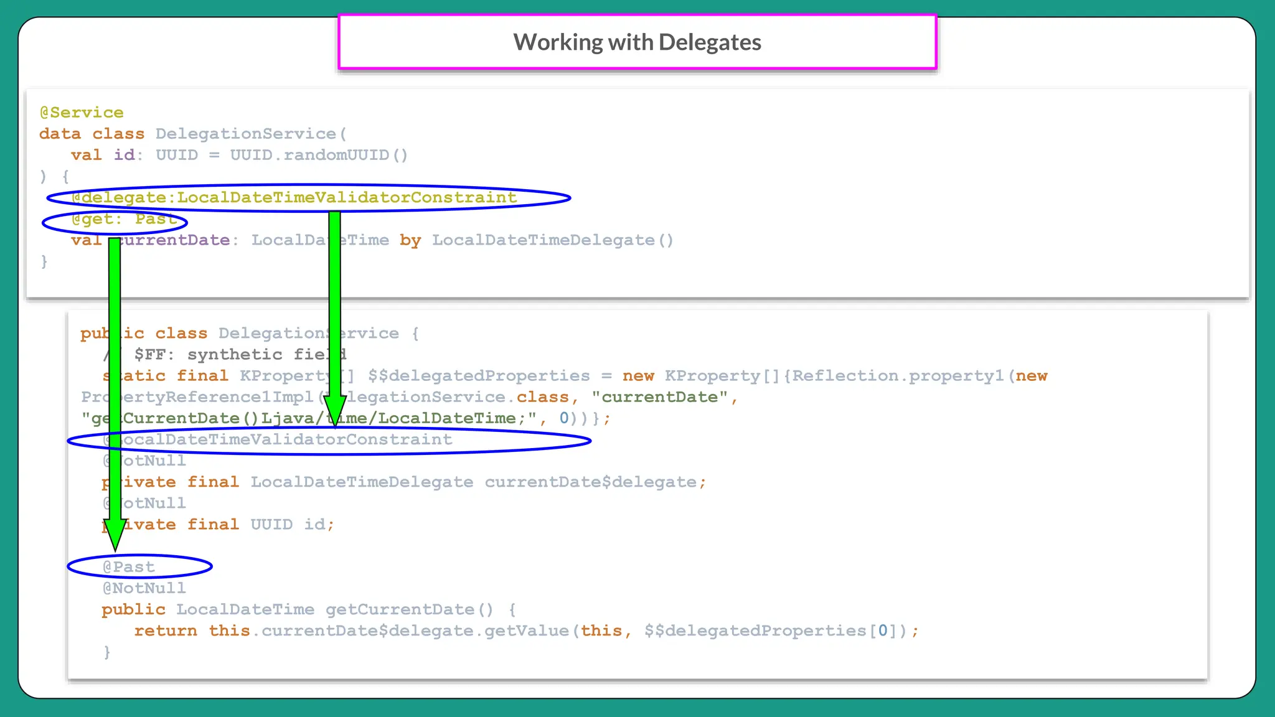Select "public LocalDateTime getCurrentDate() {" line

click(x=309, y=609)
